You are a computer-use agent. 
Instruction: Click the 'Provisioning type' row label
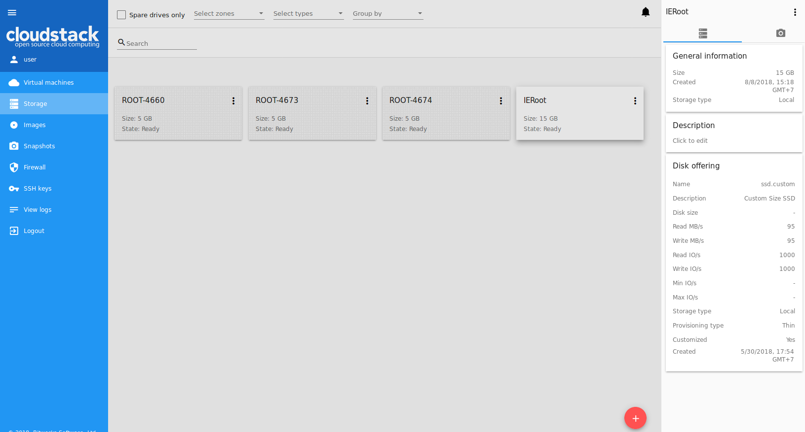click(698, 326)
